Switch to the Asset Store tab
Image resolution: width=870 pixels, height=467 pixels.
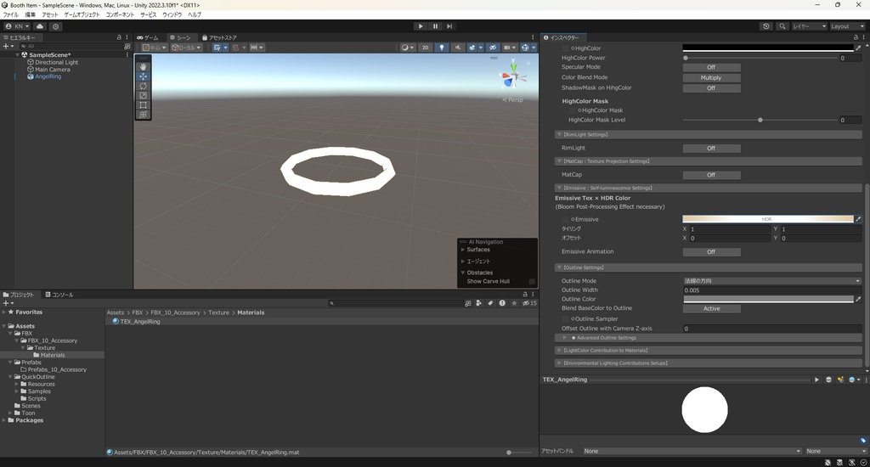click(x=219, y=37)
